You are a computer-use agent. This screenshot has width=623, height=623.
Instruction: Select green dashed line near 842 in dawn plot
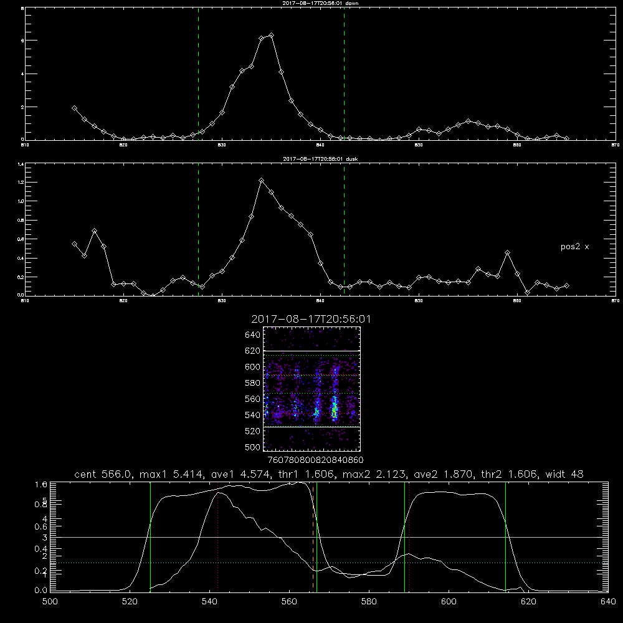[x=344, y=74]
